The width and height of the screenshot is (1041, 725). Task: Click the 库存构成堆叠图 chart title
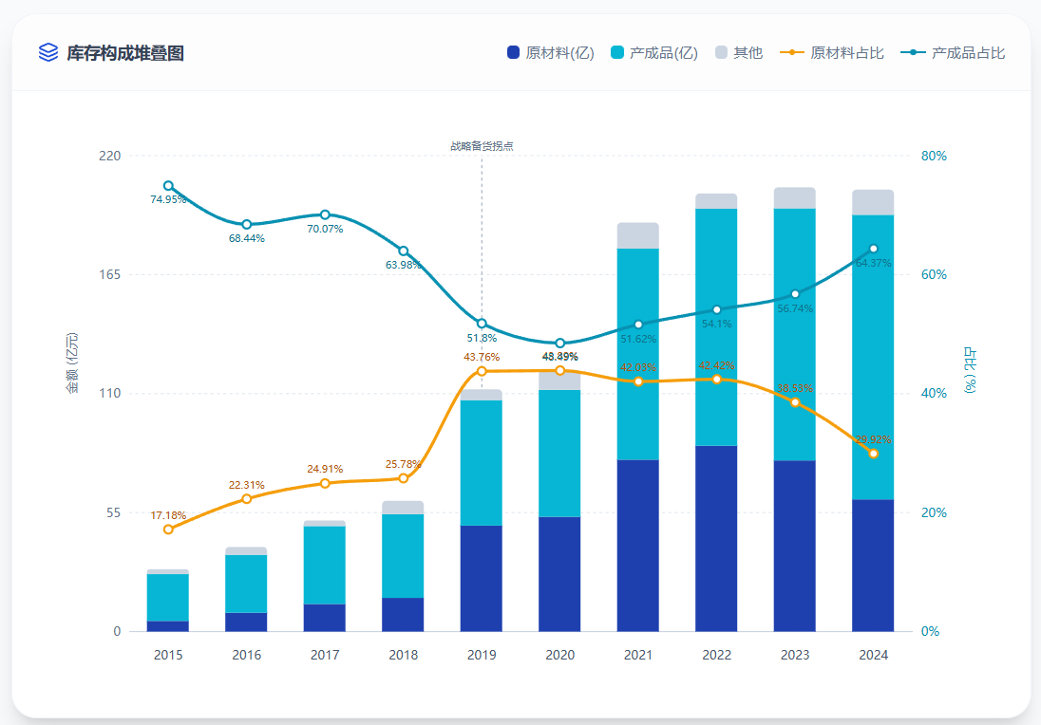(125, 53)
